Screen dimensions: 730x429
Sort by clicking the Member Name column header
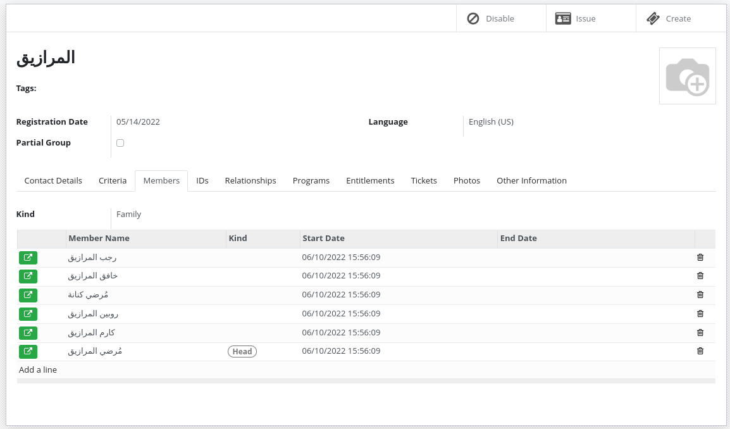(99, 238)
